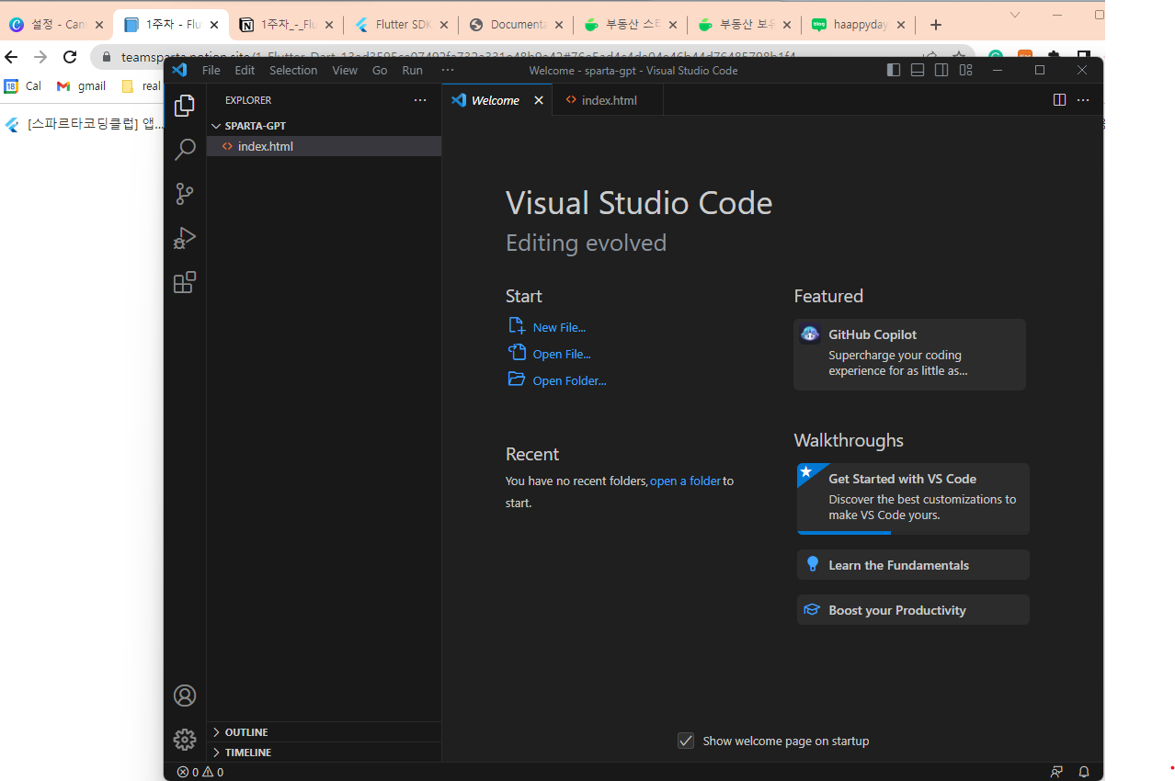Open the Edit menu

click(x=245, y=70)
